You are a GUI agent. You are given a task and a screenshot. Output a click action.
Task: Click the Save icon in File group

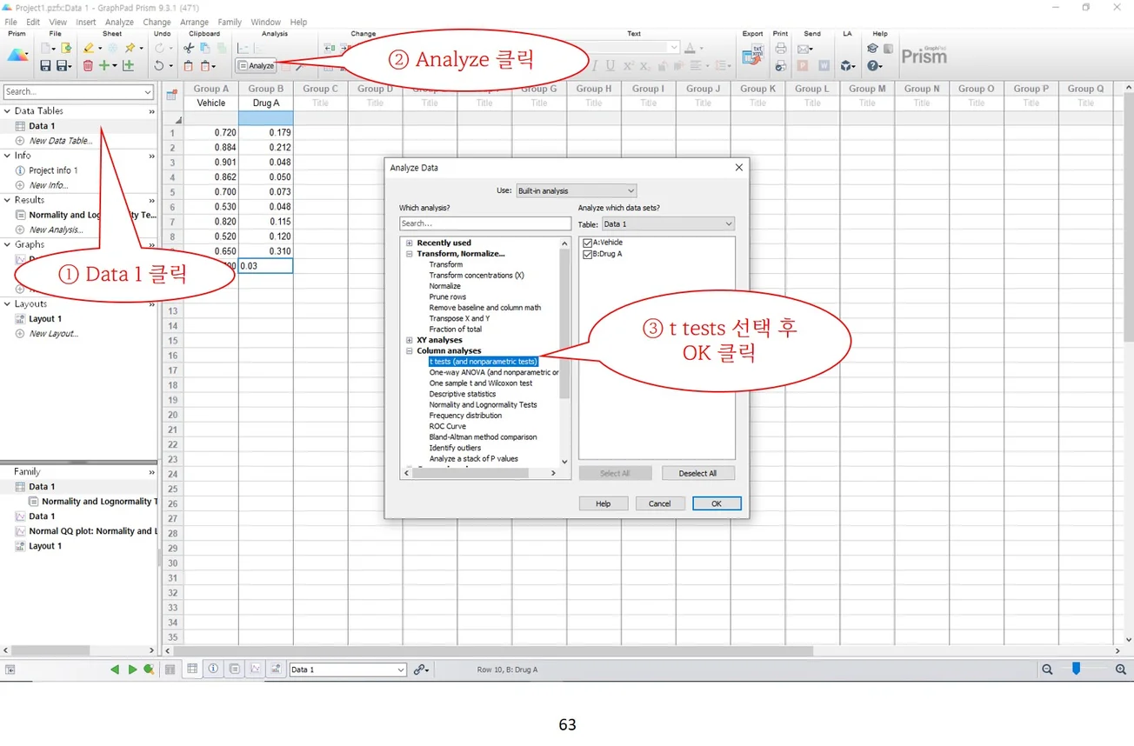(45, 65)
